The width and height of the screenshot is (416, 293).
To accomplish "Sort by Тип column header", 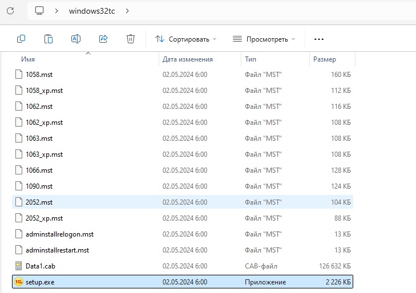I will [251, 59].
